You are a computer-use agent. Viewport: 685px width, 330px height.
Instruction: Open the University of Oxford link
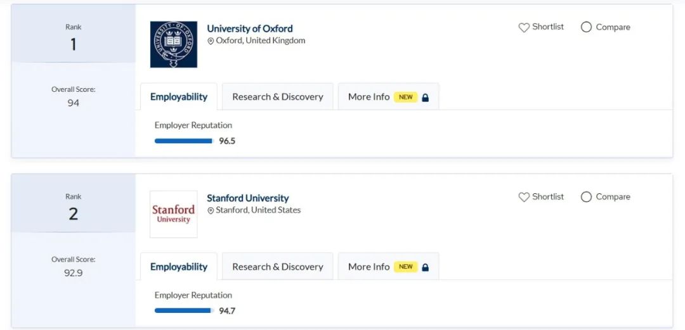[x=250, y=29]
